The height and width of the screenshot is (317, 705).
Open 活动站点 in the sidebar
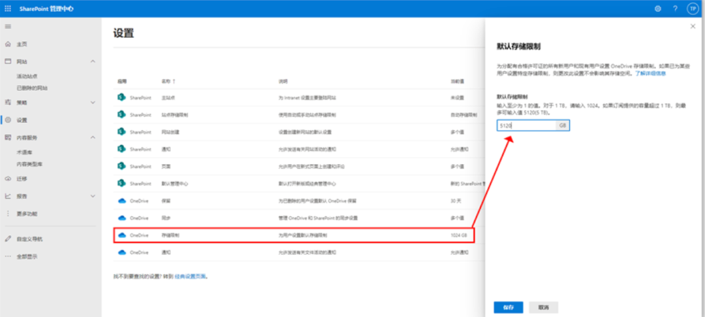[27, 76]
